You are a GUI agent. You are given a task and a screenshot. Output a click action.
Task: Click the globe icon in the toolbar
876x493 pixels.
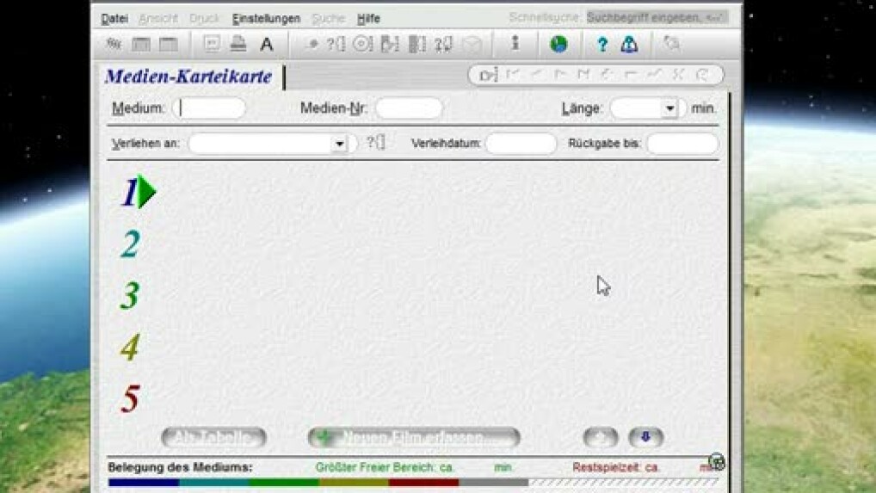558,44
